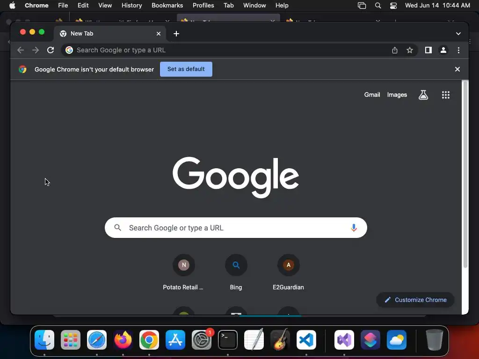Open TextEdit from the Dock
Viewport: 479px width, 359px height.
point(254,340)
